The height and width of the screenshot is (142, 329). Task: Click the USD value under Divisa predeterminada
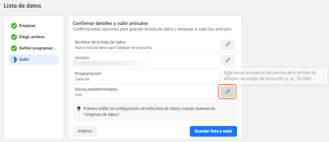79,95
